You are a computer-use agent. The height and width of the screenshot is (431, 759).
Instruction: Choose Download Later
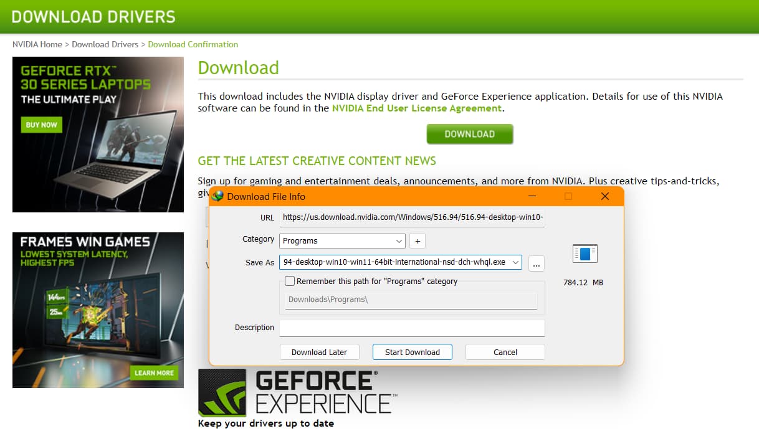319,351
